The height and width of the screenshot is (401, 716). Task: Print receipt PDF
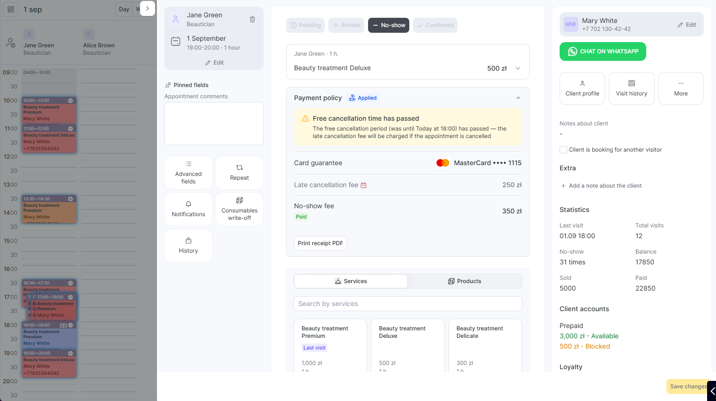320,243
